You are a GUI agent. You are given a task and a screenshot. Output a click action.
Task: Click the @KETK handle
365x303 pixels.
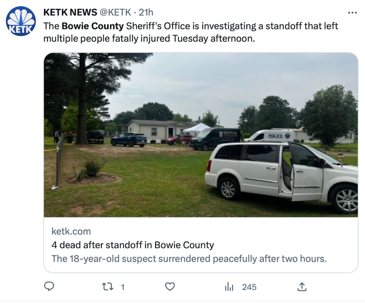(115, 12)
